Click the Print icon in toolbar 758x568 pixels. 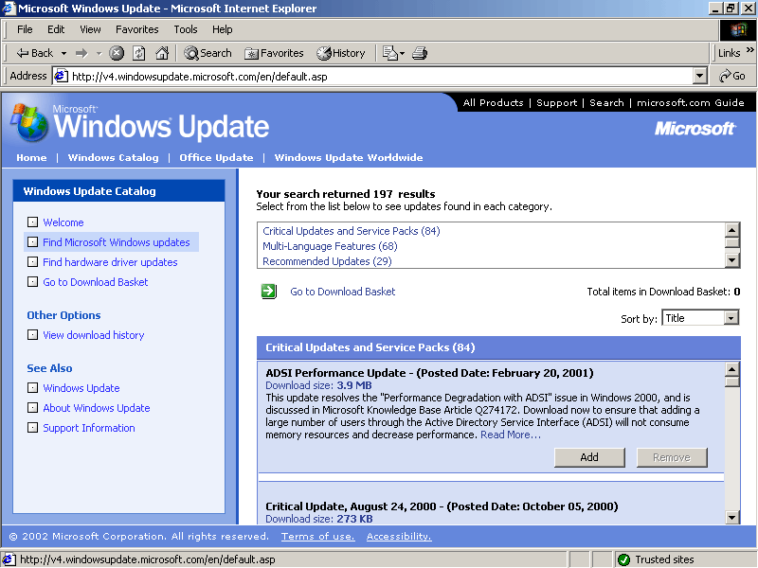(x=420, y=53)
